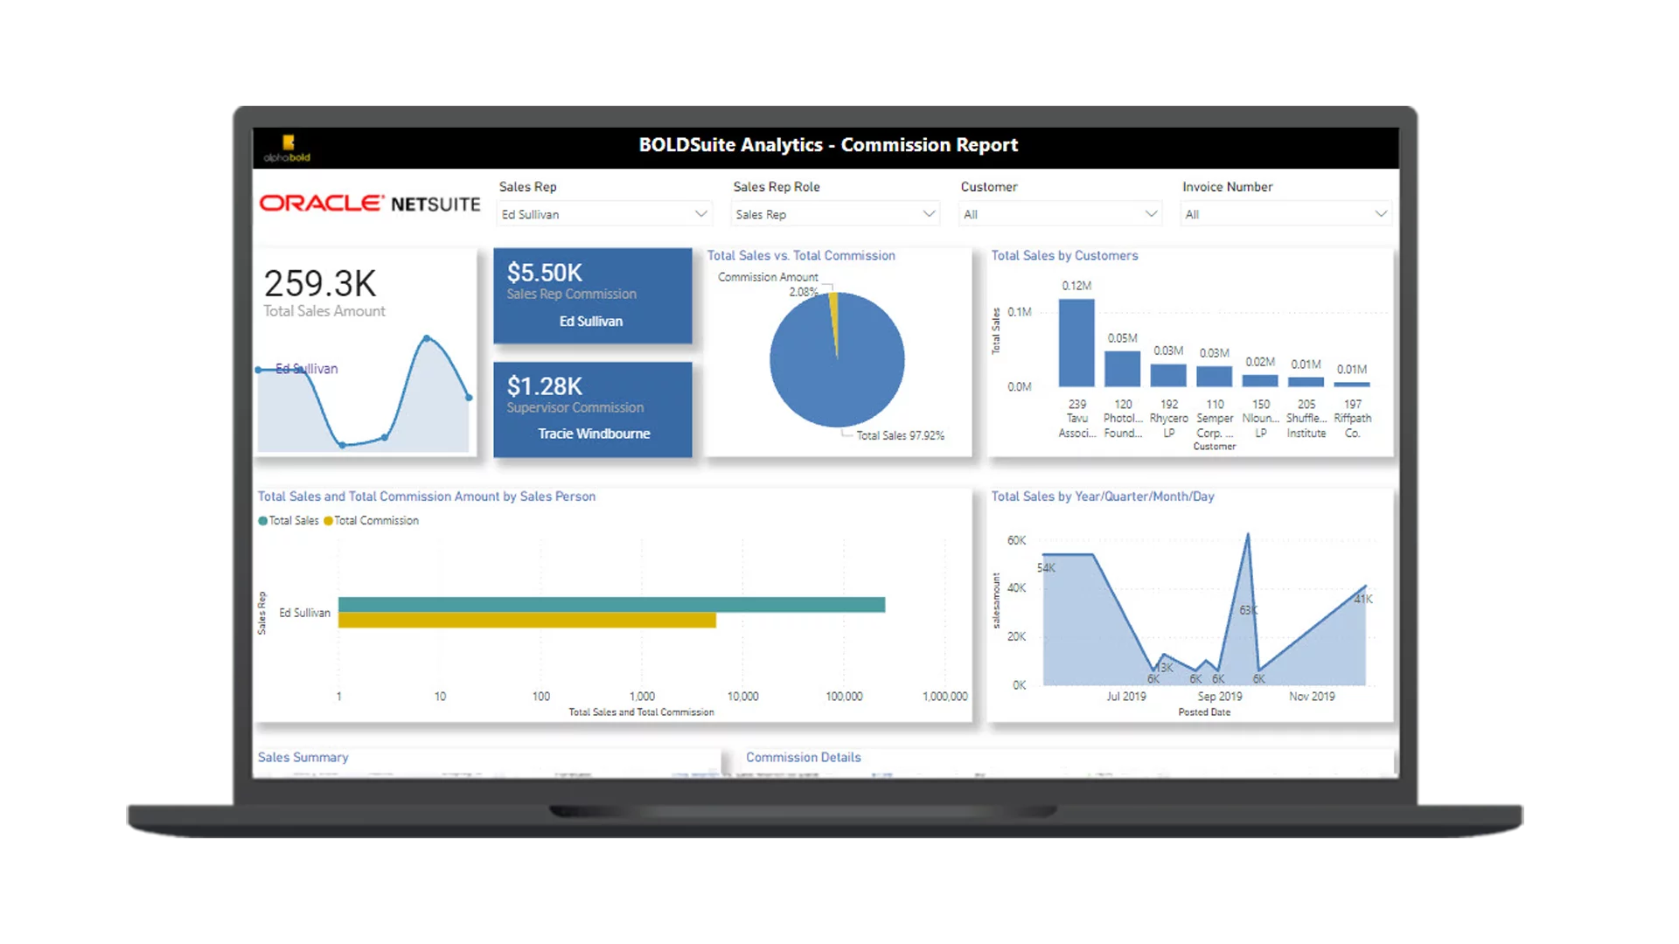Click the Oracle NetSuite logo
Screen dimensions: 1679x944
pyautogui.click(x=370, y=204)
